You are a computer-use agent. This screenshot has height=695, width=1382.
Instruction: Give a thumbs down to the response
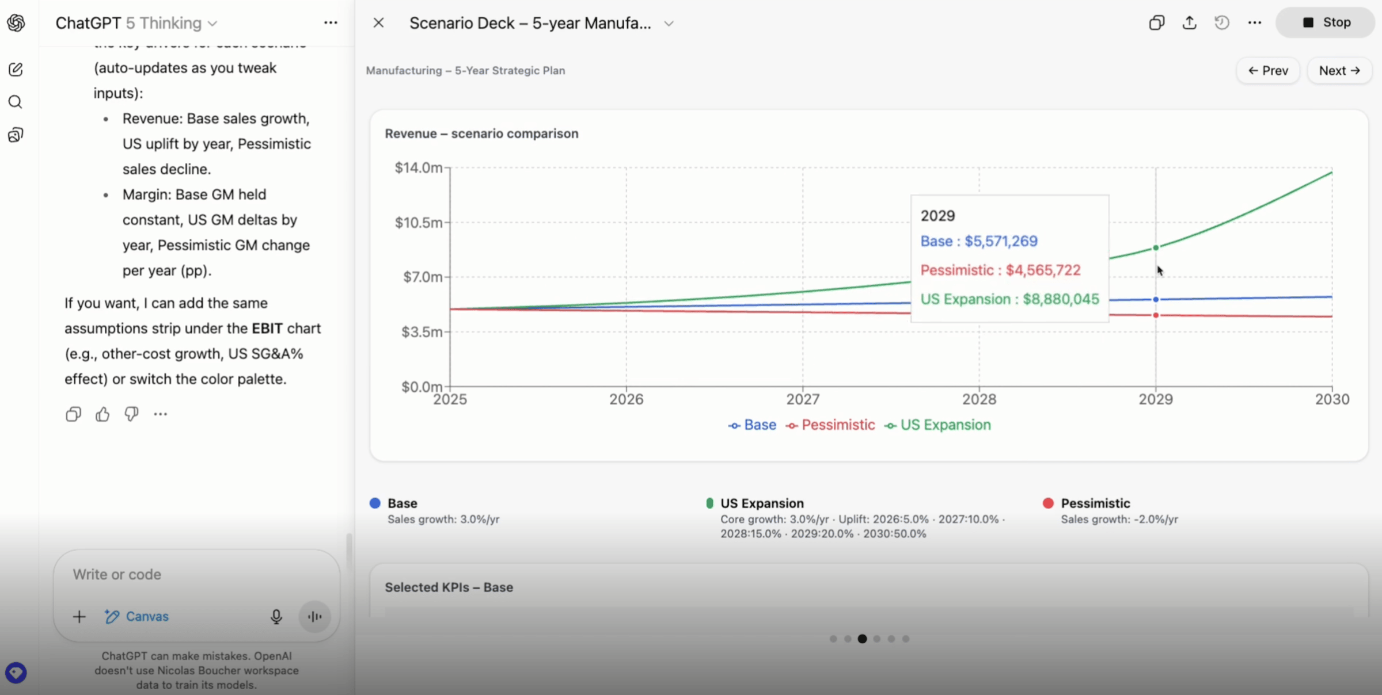pyautogui.click(x=131, y=414)
